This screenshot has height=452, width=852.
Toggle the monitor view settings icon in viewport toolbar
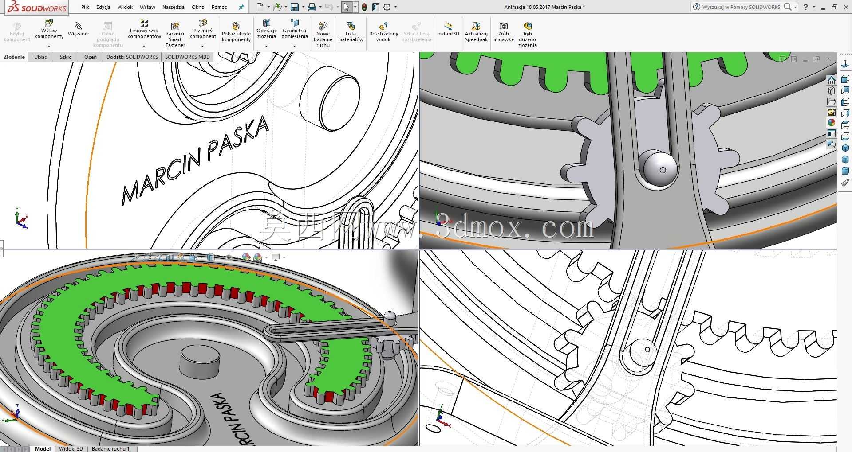pyautogui.click(x=276, y=257)
